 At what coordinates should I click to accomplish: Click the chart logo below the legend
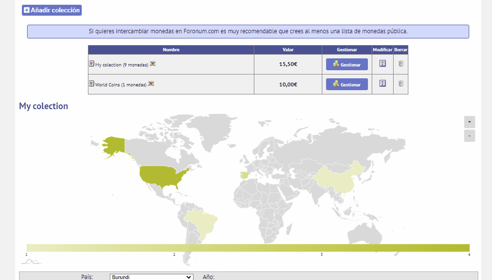(x=31, y=261)
